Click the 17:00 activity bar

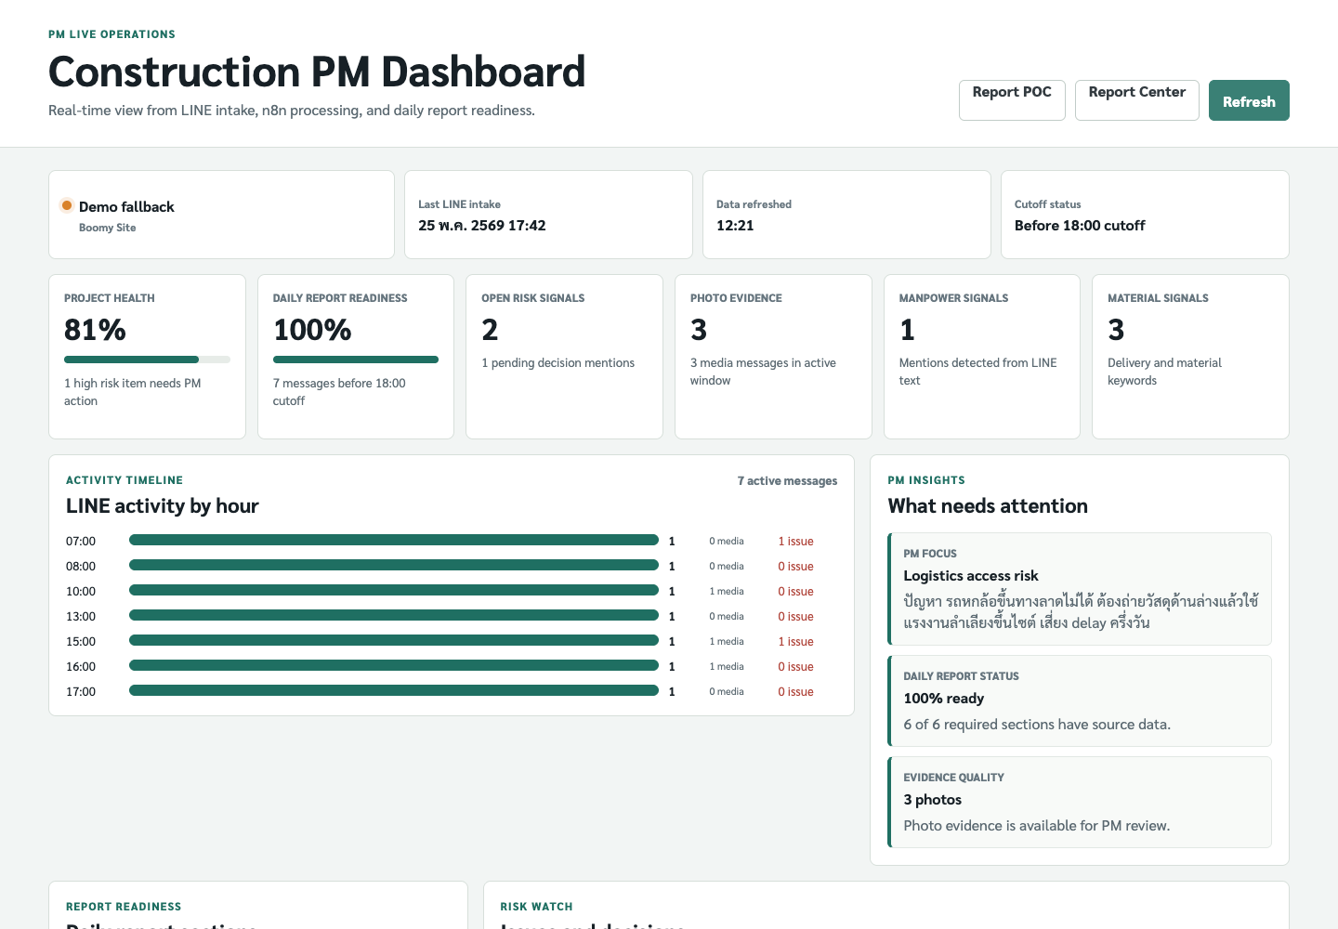[394, 690]
